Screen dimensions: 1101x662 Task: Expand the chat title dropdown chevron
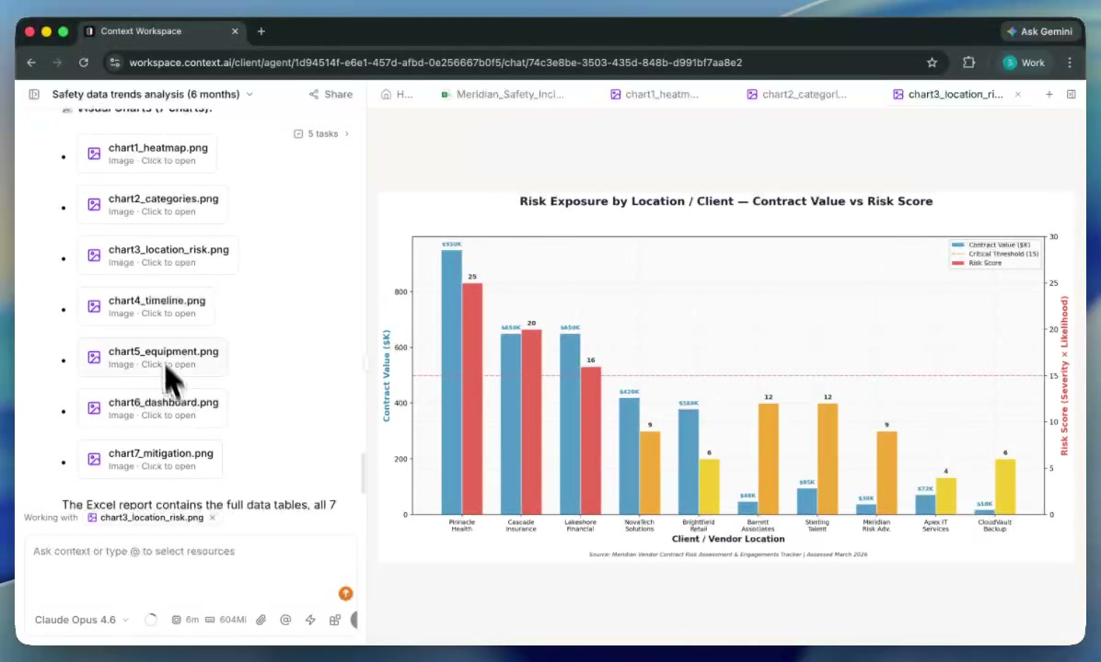point(249,94)
